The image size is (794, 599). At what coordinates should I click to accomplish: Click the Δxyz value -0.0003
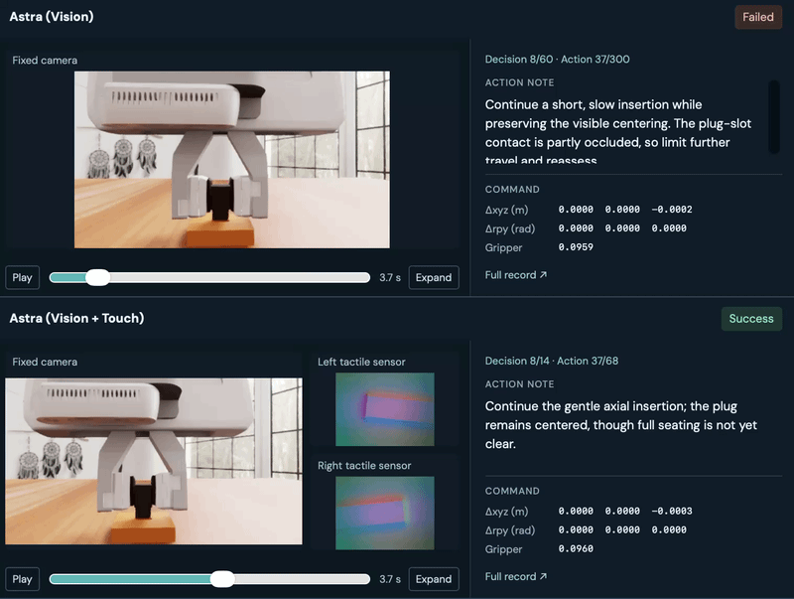click(x=672, y=511)
